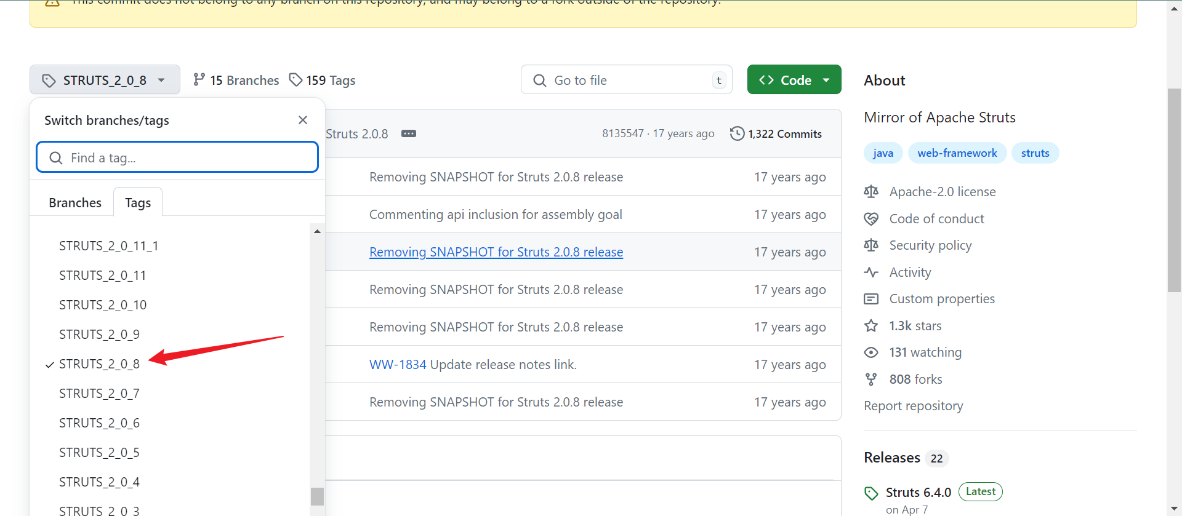The image size is (1182, 516).
Task: Click the Custom properties note icon
Action: (871, 299)
